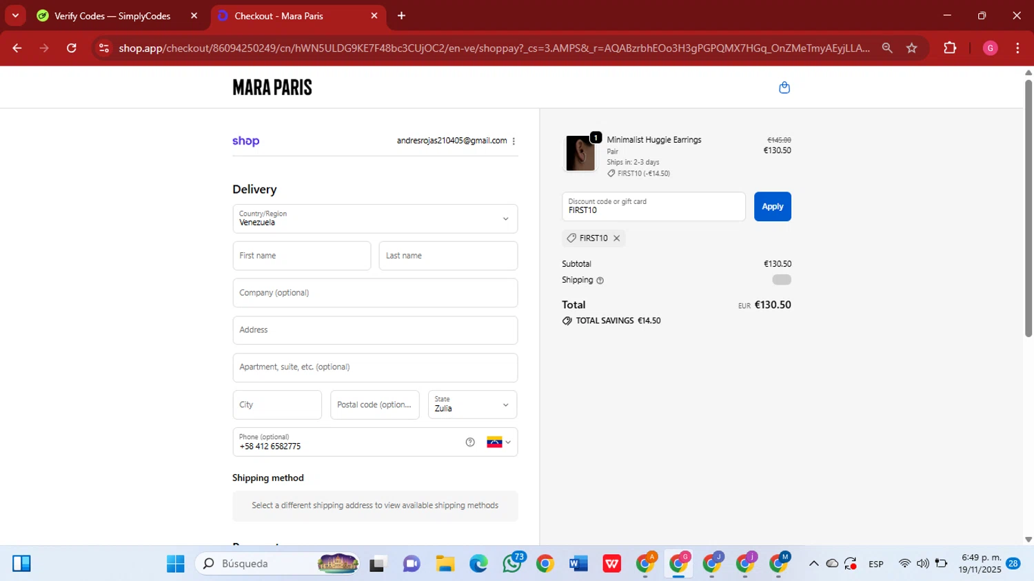
Task: Click the page vertical scrollbar
Action: [1028, 209]
